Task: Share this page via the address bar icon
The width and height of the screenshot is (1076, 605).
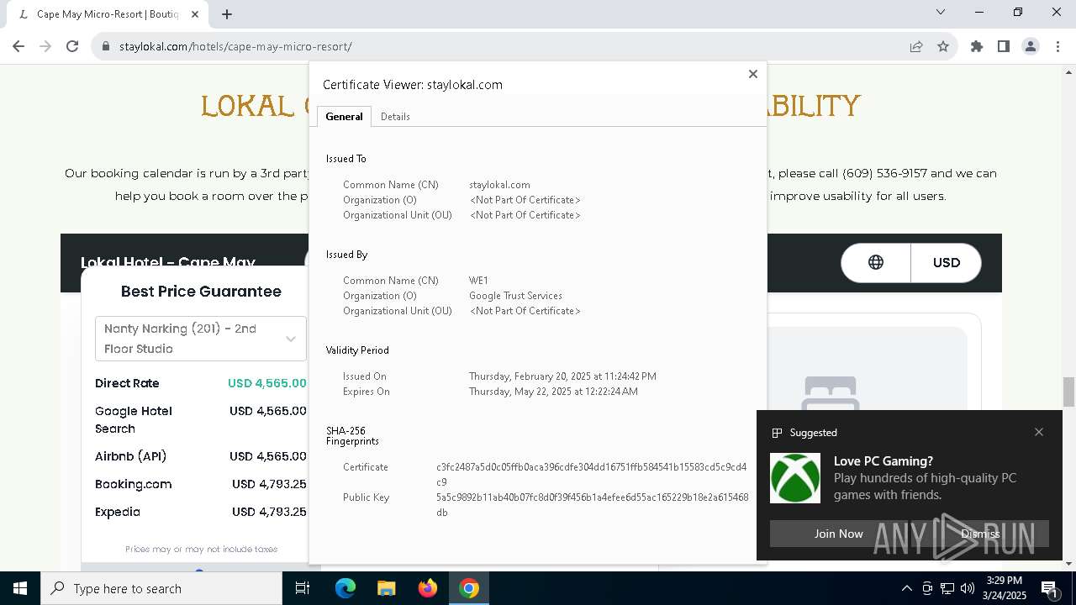Action: 916,46
